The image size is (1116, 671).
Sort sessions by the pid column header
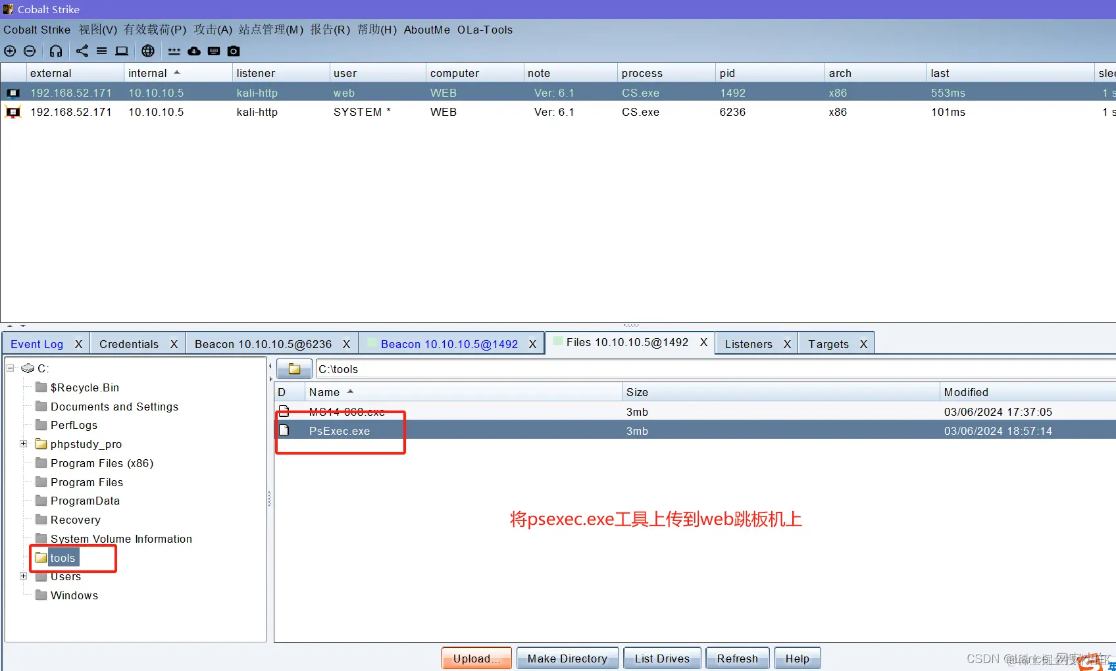pos(769,73)
